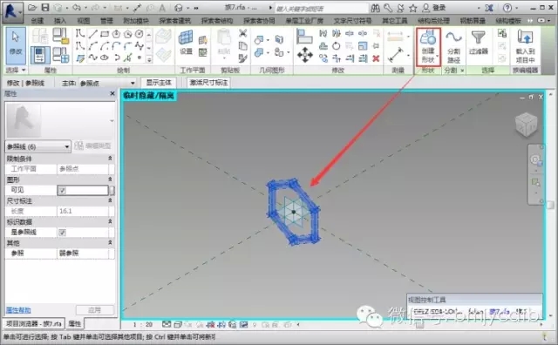Click the star Favorites icon
Viewport: 558px width, 345px height.
point(412,8)
